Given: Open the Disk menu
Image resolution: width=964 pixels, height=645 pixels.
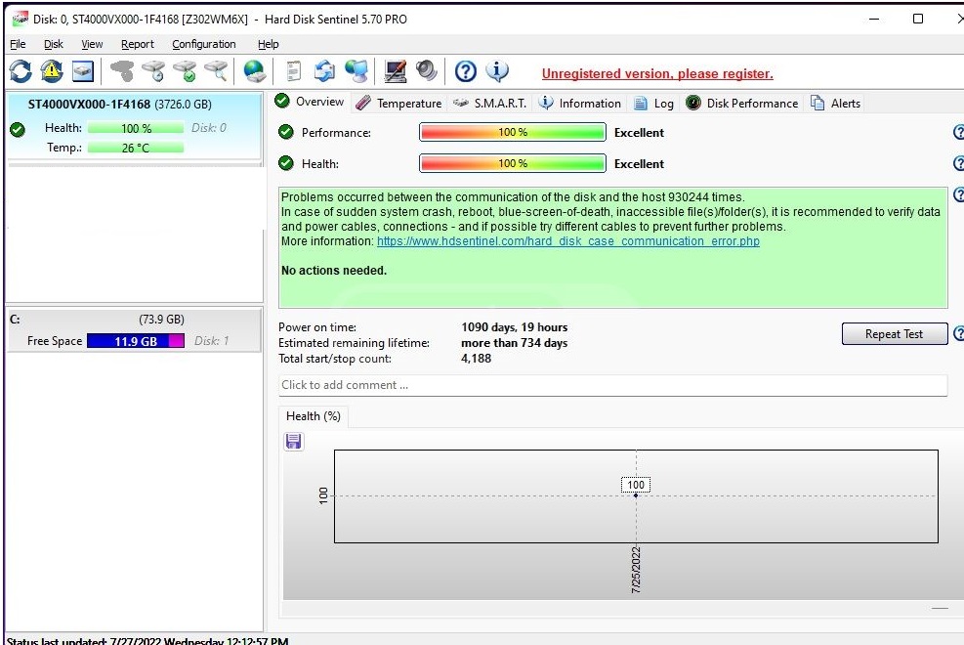Looking at the screenshot, I should point(53,44).
